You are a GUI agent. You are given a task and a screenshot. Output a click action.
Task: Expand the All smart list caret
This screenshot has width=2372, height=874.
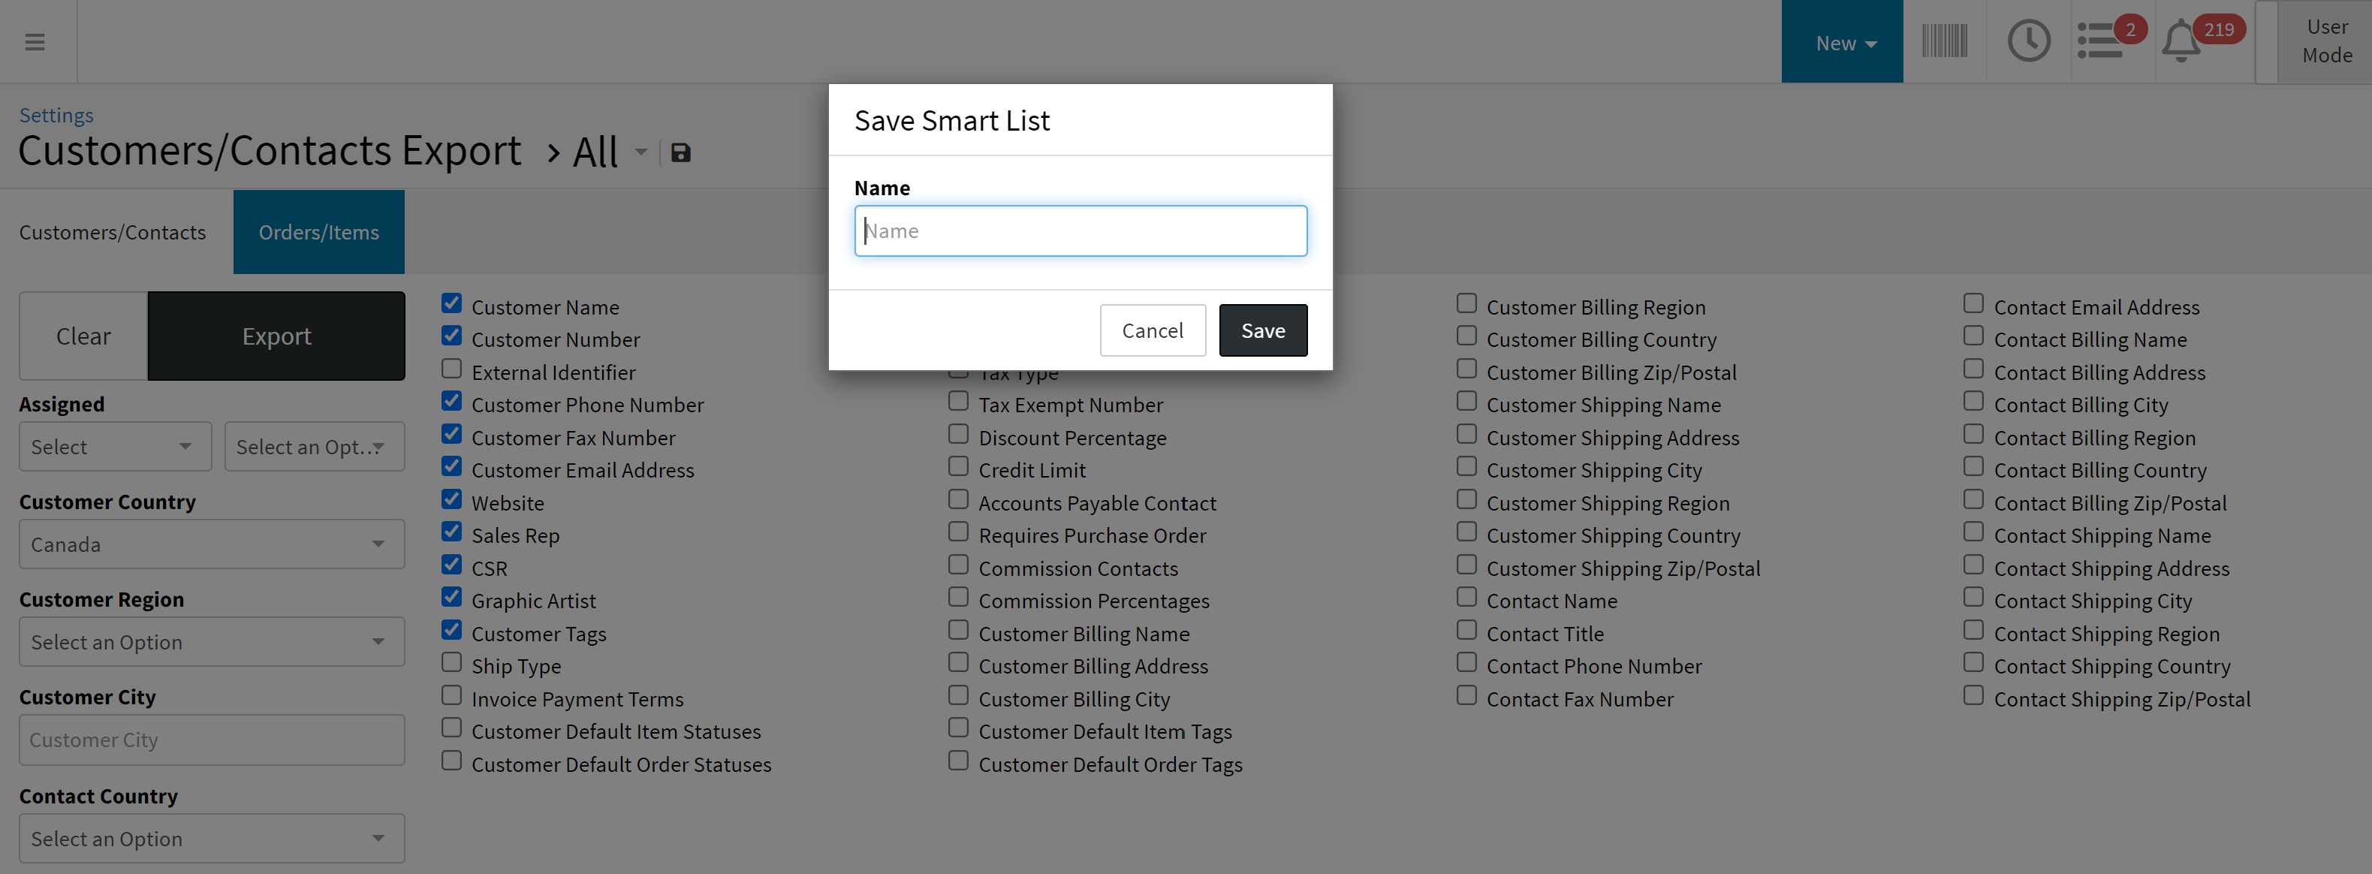click(x=641, y=153)
